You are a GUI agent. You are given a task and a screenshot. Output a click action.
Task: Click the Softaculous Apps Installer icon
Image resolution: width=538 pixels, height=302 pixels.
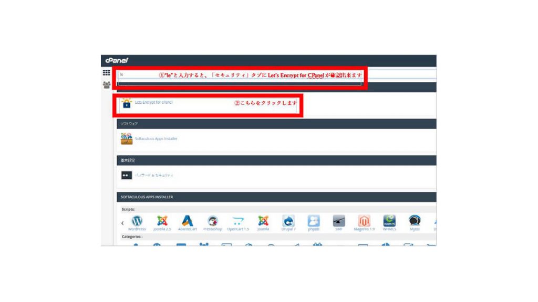[x=126, y=139]
